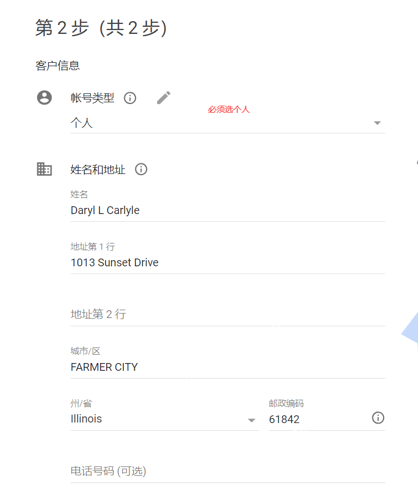Viewport: 418px width, 497px height.
Task: Select the empty 地址第 2 行 field
Action: (x=227, y=315)
